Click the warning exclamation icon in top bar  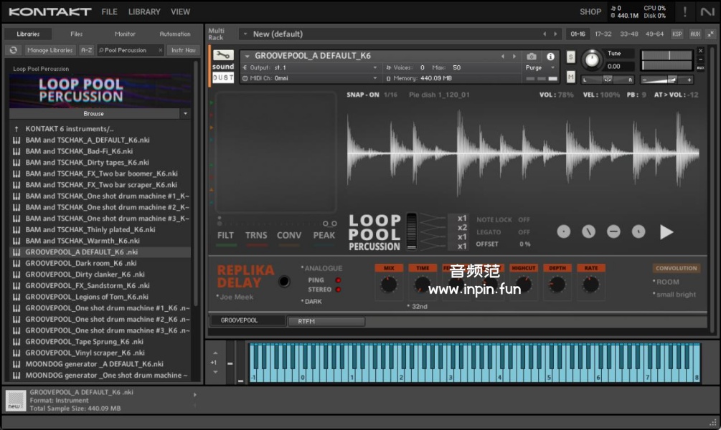click(x=684, y=11)
